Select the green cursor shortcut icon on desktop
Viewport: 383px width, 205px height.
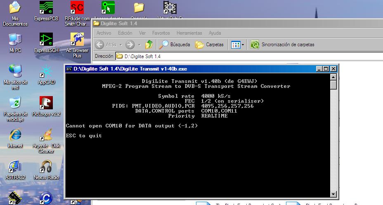[x=108, y=7]
